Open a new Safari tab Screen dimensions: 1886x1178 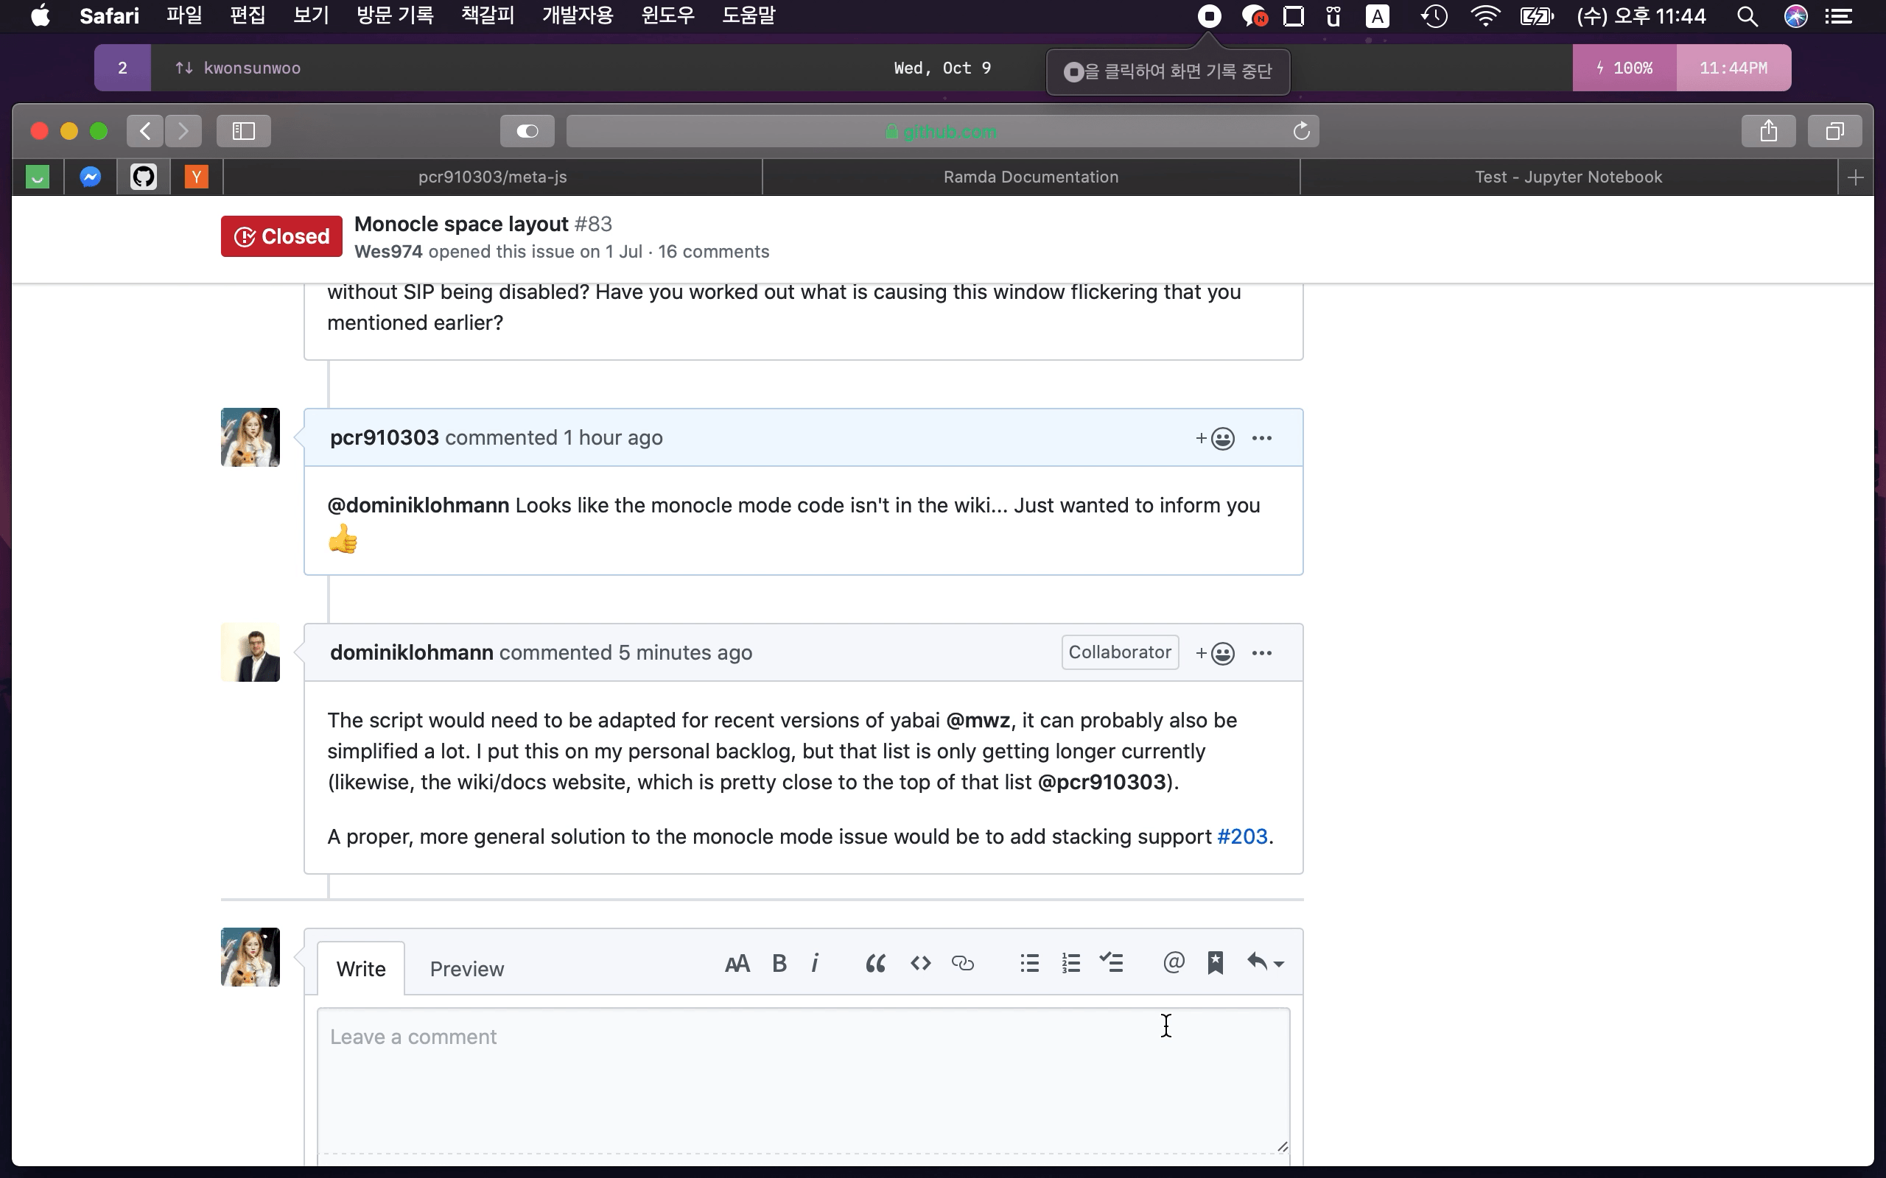(x=1856, y=177)
